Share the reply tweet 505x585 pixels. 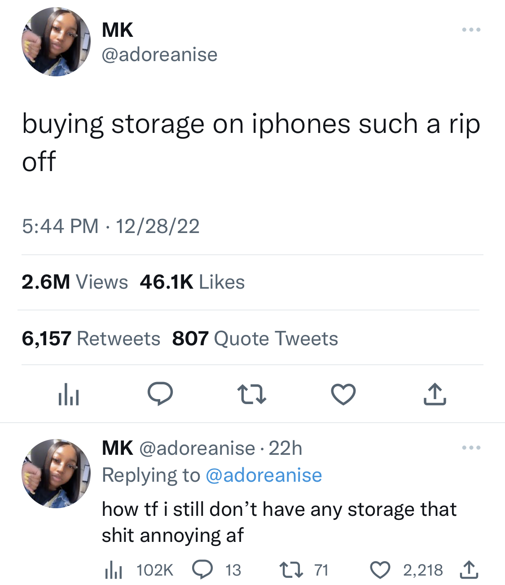(469, 570)
